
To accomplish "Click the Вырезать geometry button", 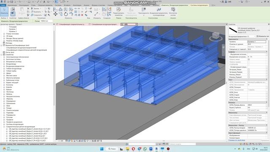I will [36, 12].
